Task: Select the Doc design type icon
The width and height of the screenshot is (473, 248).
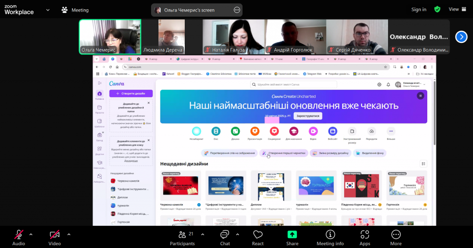Action: (216, 131)
